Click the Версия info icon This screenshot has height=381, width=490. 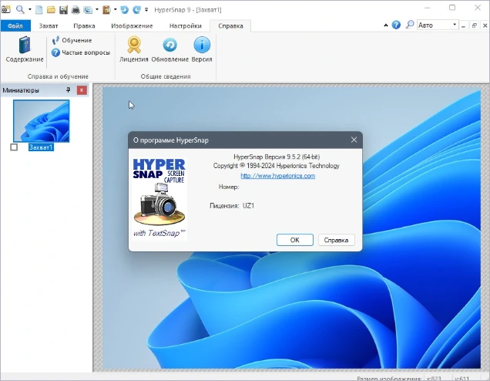[202, 49]
